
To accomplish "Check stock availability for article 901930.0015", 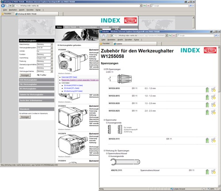I will pyautogui.click(x=207, y=97).
